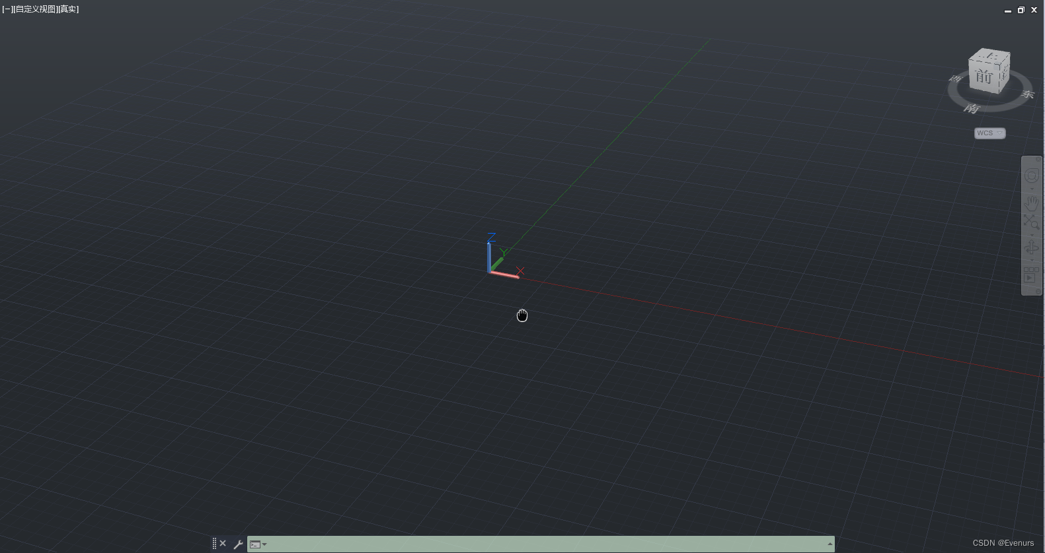This screenshot has width=1045, height=553.
Task: Restore down the drawing window
Action: tap(1021, 10)
